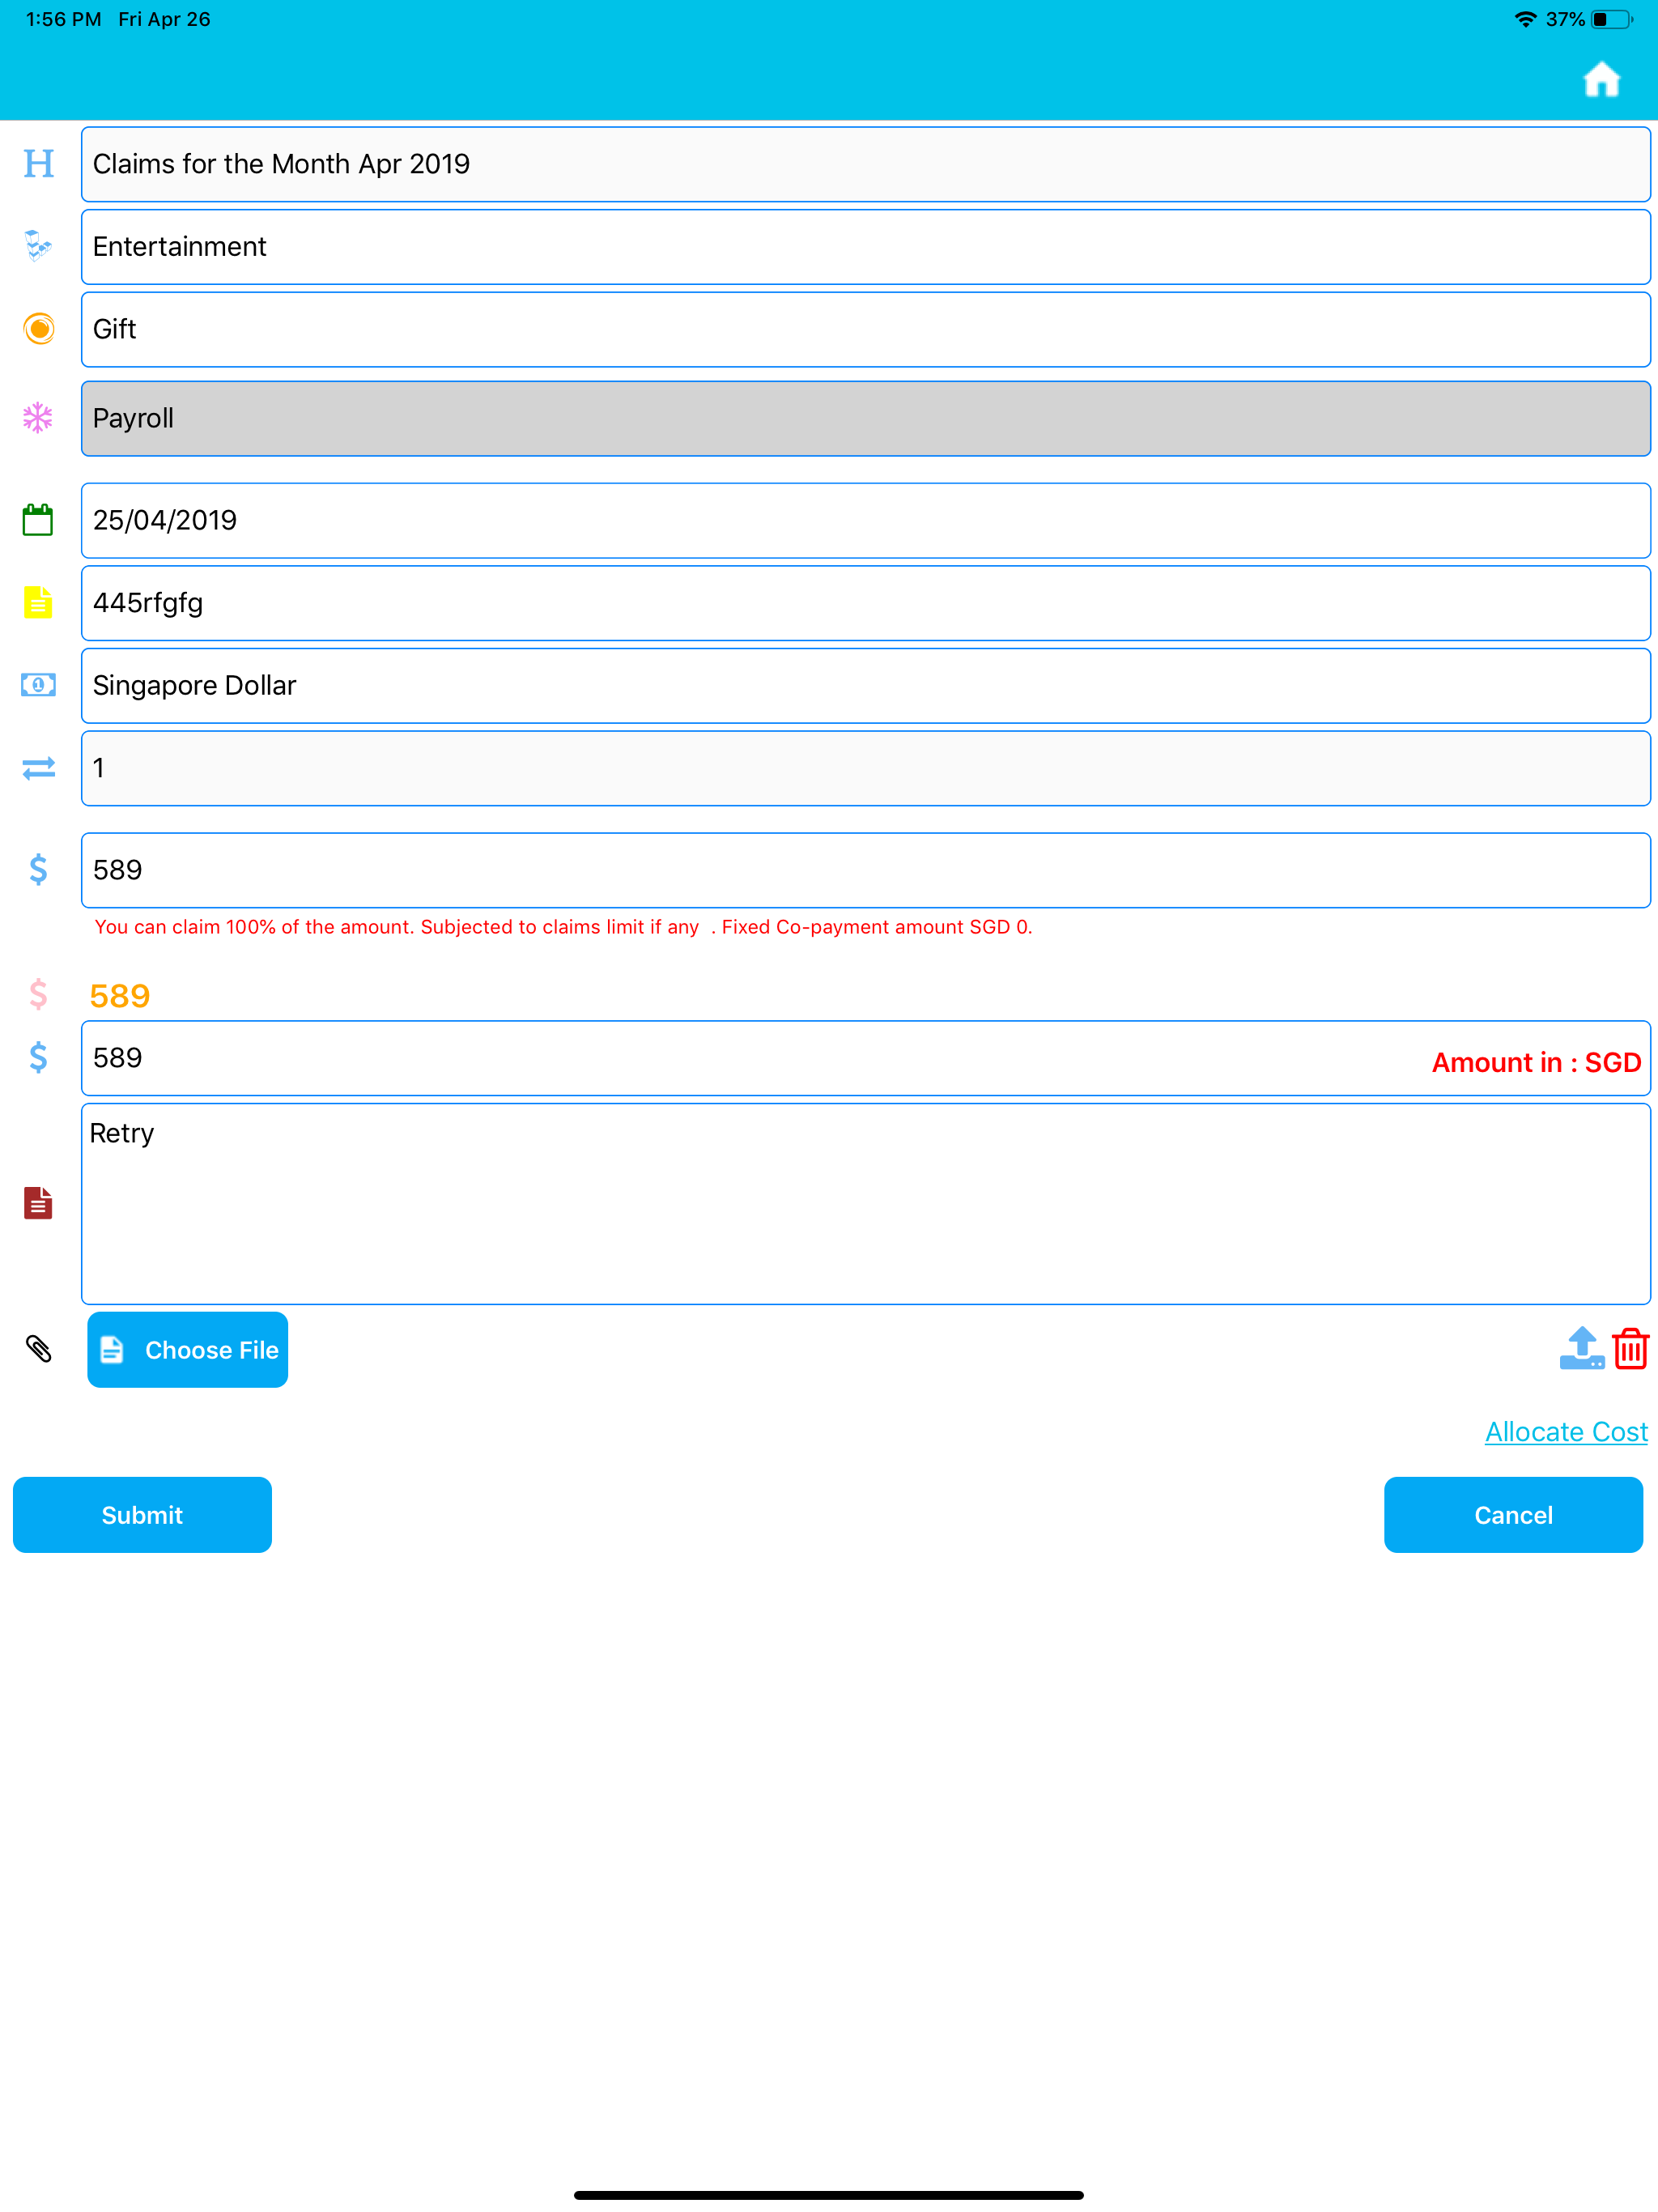Click the red remarks document icon
The height and width of the screenshot is (2212, 1658).
38,1203
